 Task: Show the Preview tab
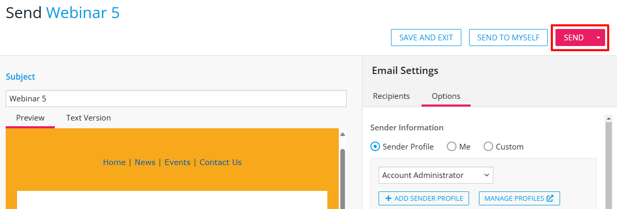tap(30, 118)
